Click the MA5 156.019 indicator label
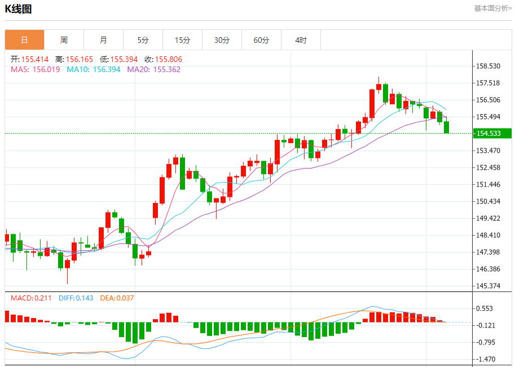 [36, 69]
